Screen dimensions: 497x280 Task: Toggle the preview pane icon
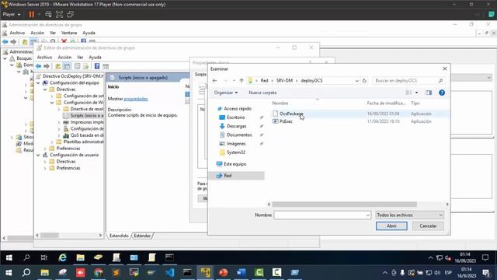[429, 93]
